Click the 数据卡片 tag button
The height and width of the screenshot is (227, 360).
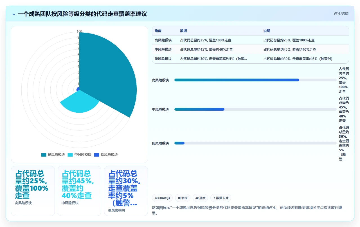click(221, 198)
